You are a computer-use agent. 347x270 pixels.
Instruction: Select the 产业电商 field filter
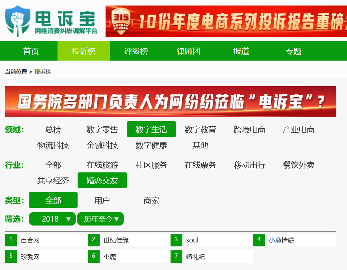click(299, 129)
